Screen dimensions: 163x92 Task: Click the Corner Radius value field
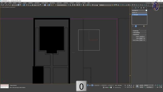click(x=142, y=40)
